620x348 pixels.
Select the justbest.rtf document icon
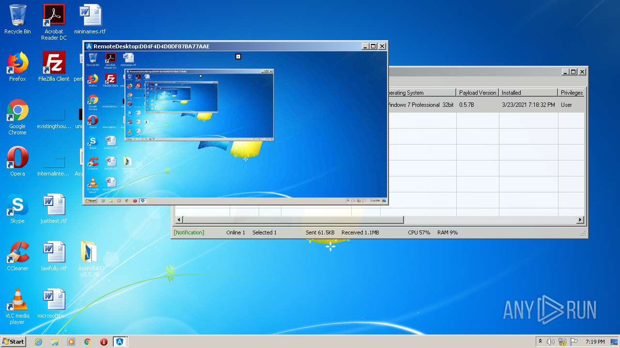tap(54, 209)
